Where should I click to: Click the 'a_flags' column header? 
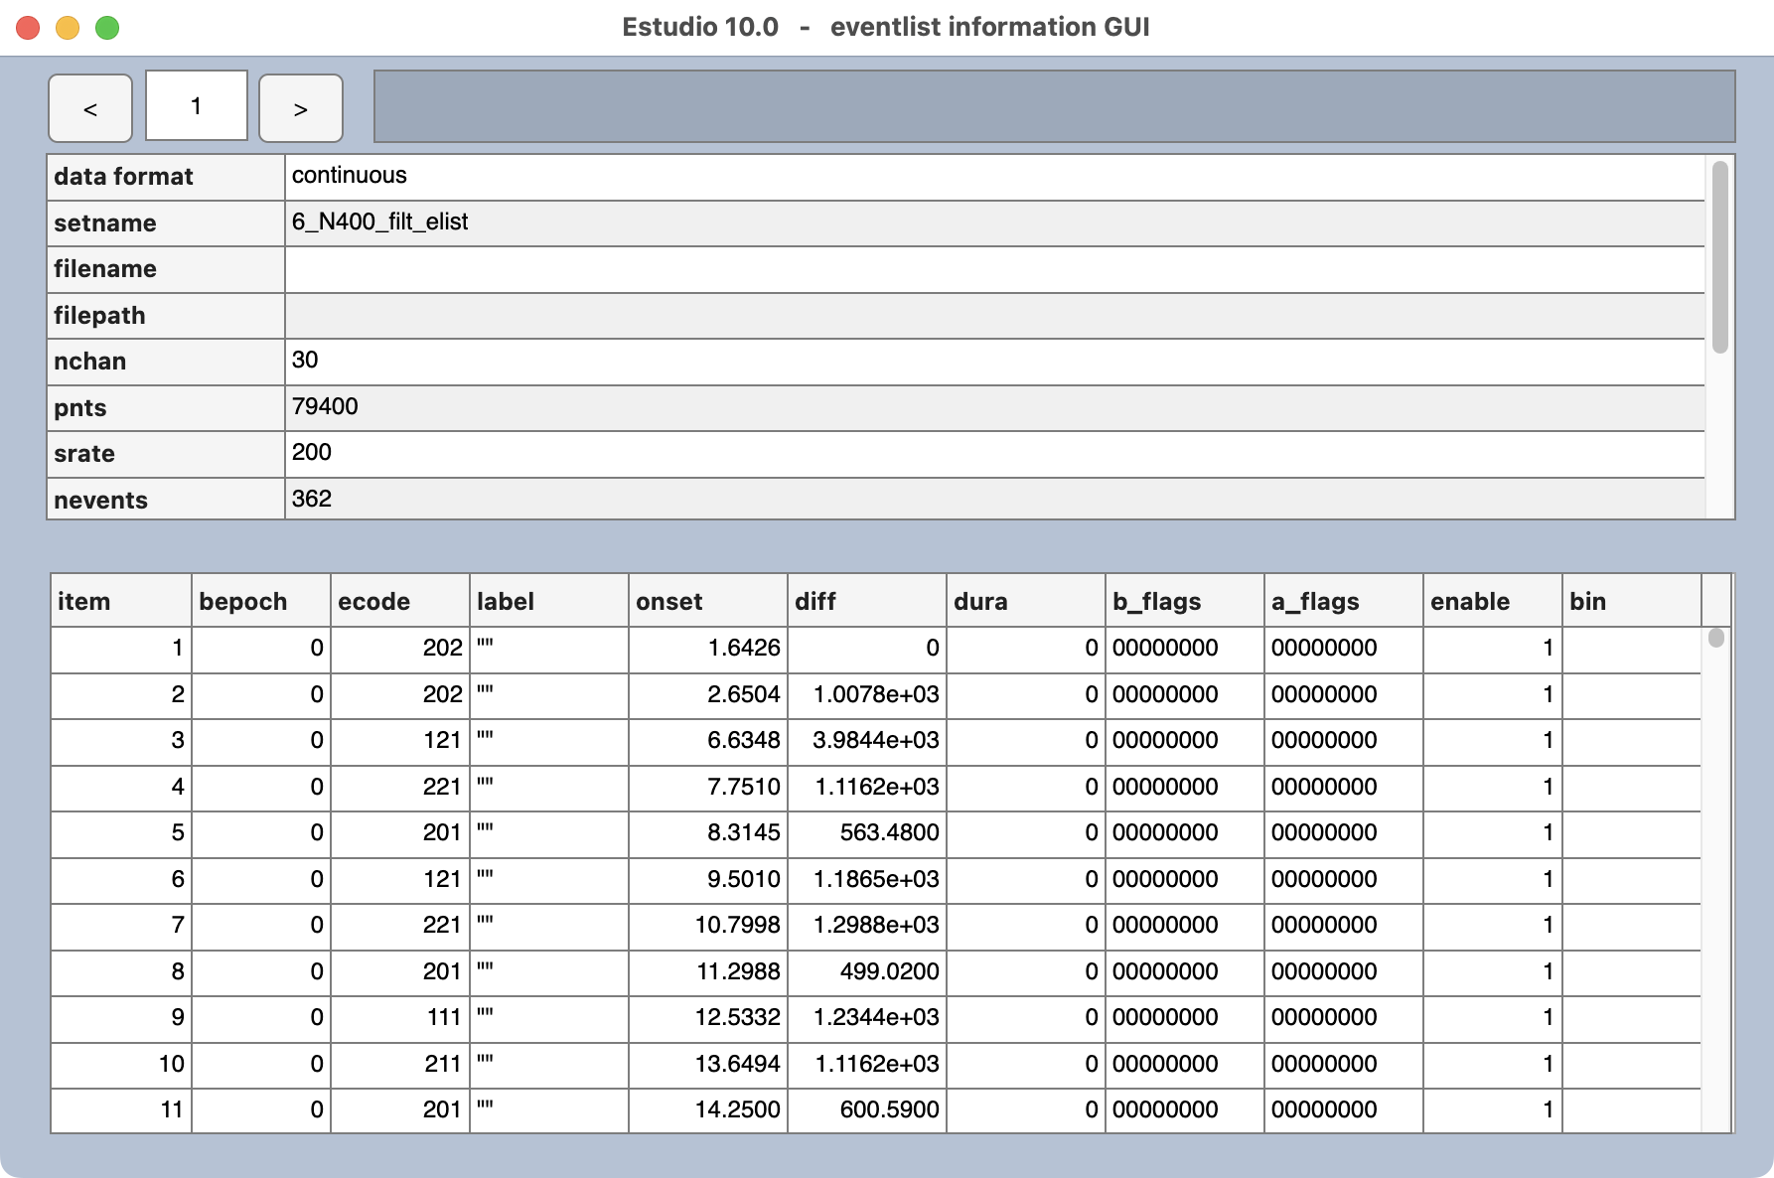coord(1344,601)
